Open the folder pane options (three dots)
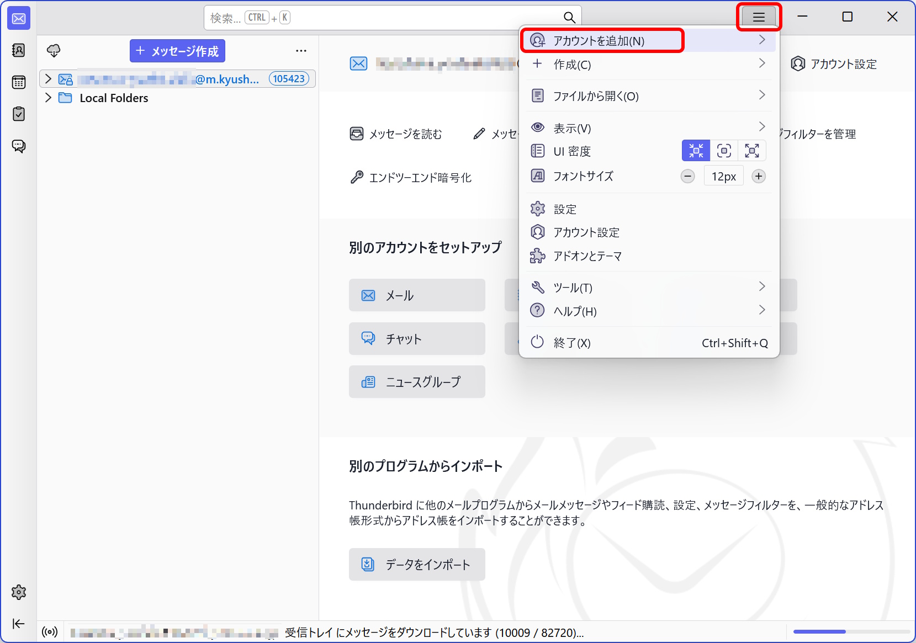The width and height of the screenshot is (916, 643). click(301, 51)
